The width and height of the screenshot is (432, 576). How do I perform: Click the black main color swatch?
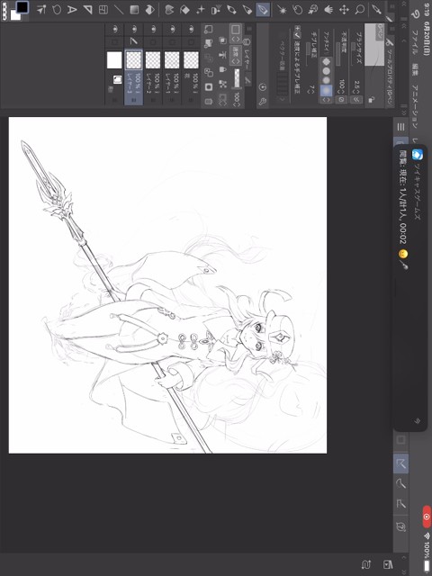[x=22, y=7]
